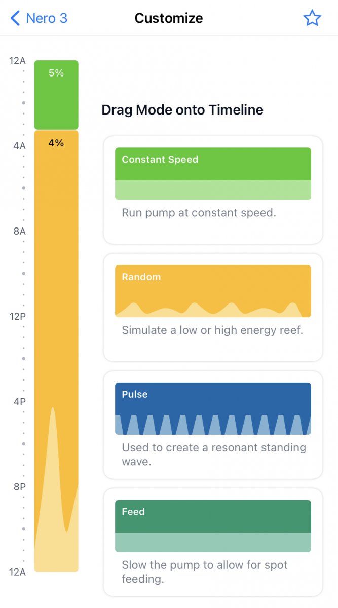This screenshot has height=608, width=338.
Task: Tap "Run pump at constant speed" description
Action: click(x=199, y=213)
